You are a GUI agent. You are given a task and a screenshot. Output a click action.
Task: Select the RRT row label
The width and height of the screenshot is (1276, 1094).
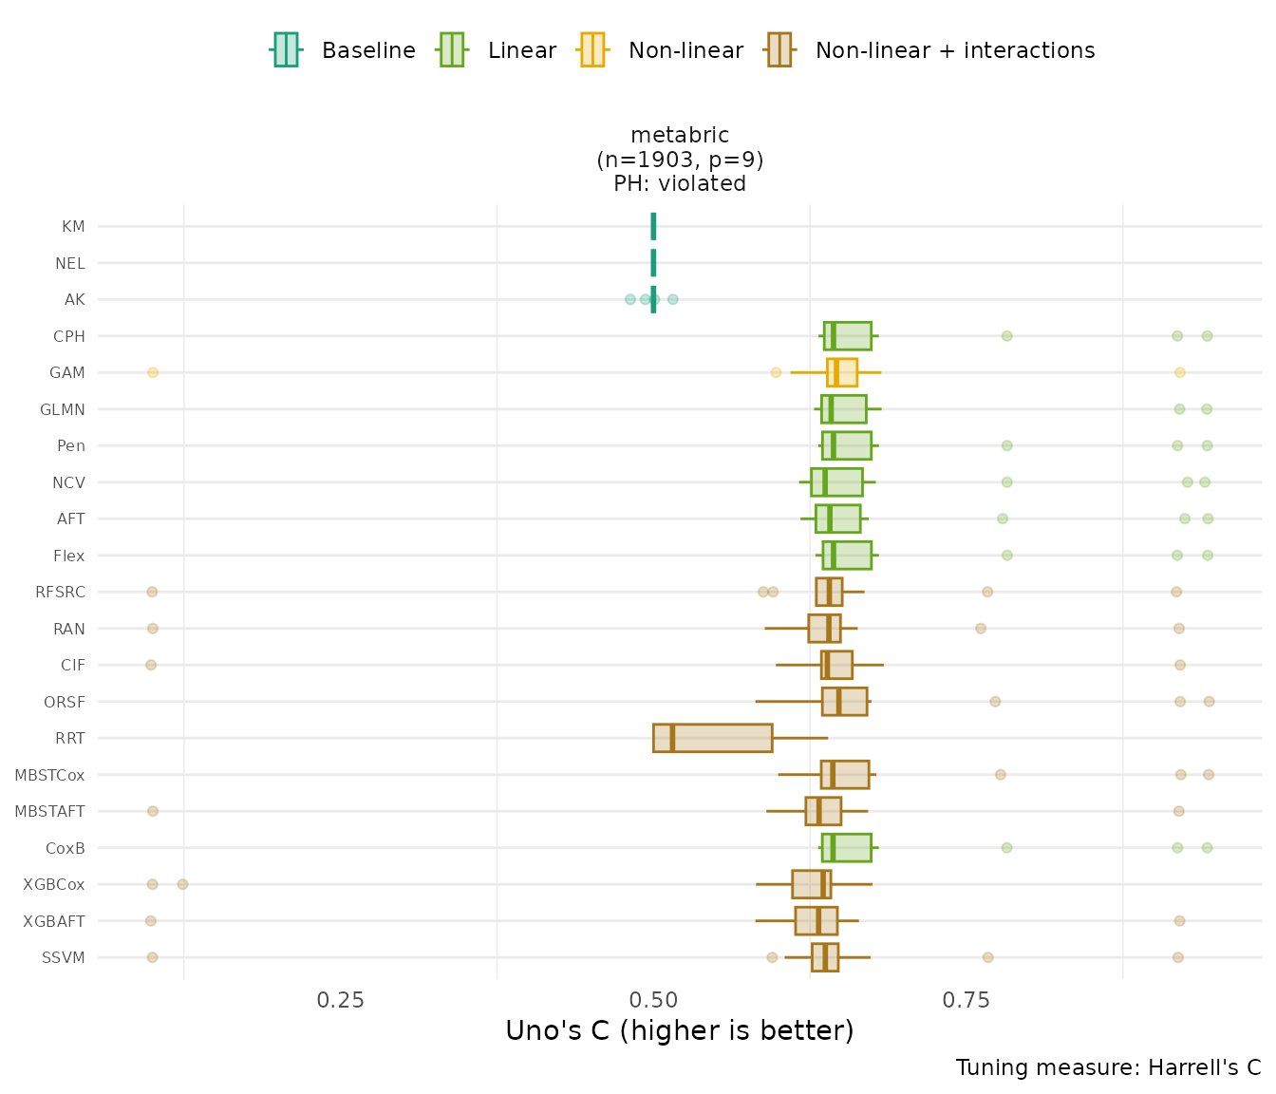pos(70,738)
